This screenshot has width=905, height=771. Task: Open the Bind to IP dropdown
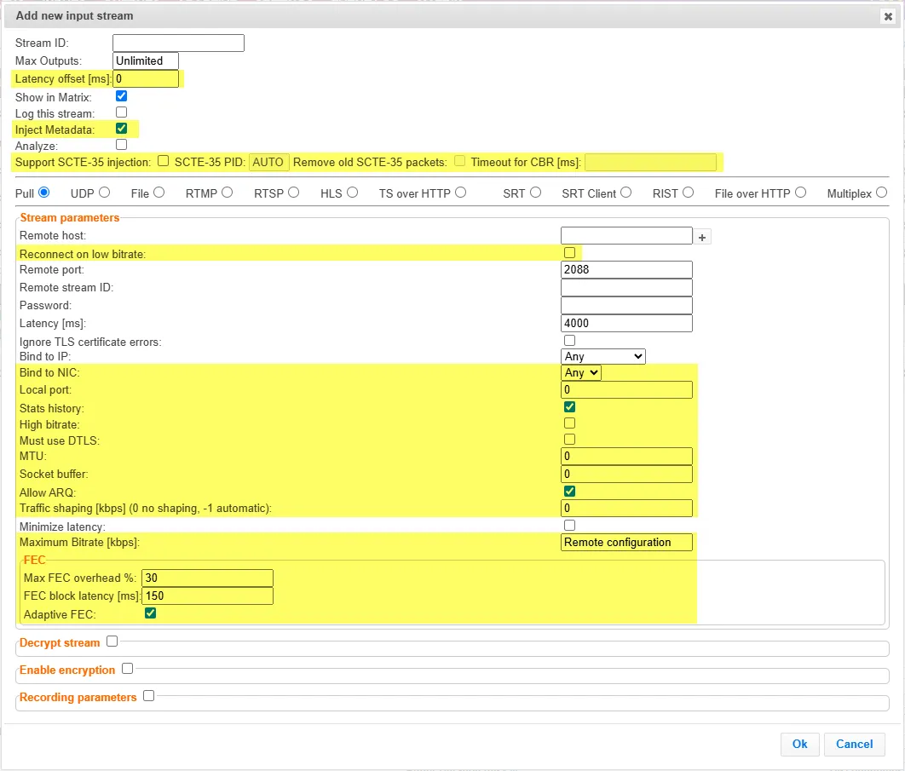tap(603, 357)
